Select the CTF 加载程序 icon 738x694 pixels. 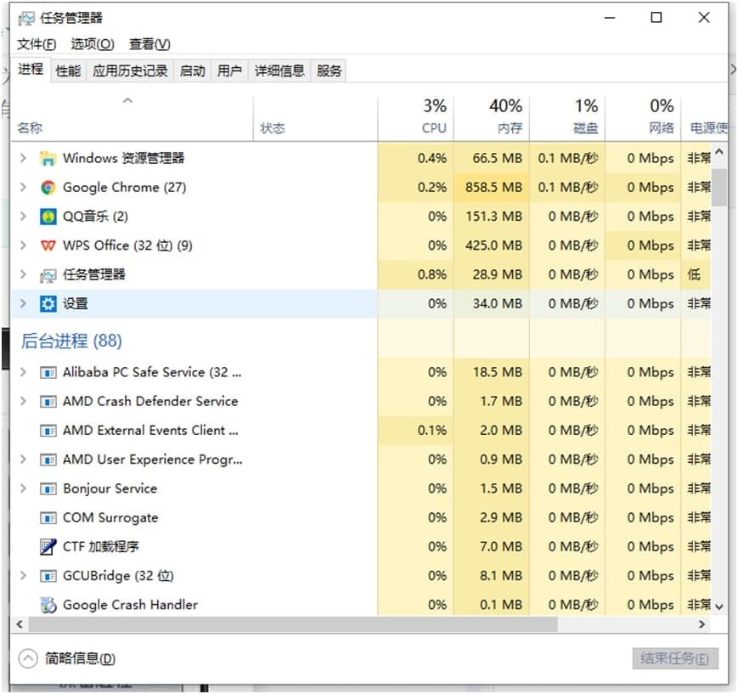click(48, 547)
